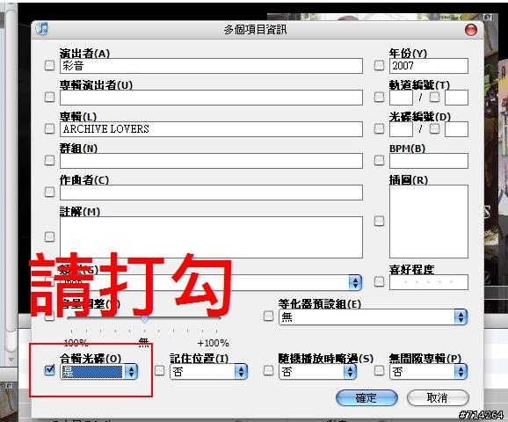Tick the Album (專輯) checkbox

[49, 128]
